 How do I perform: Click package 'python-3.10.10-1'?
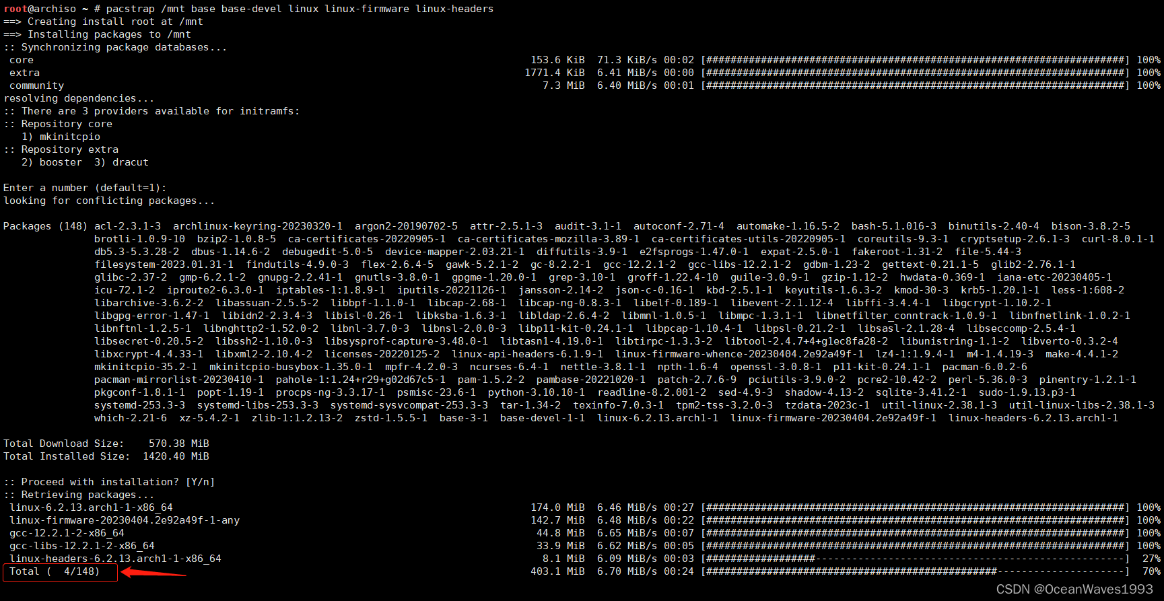click(537, 392)
